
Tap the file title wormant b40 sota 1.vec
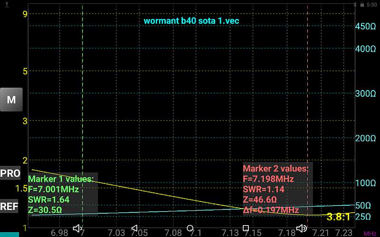click(191, 20)
